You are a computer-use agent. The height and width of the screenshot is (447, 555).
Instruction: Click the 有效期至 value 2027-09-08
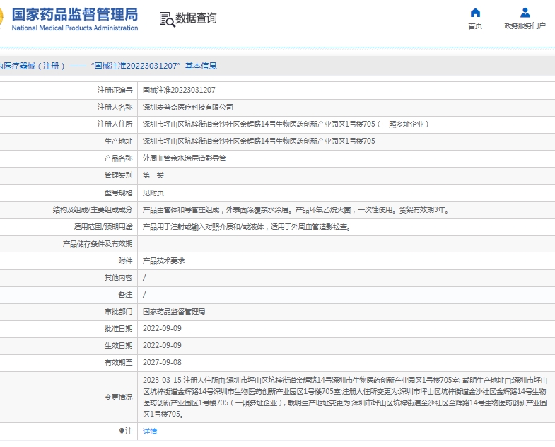pyautogui.click(x=162, y=363)
